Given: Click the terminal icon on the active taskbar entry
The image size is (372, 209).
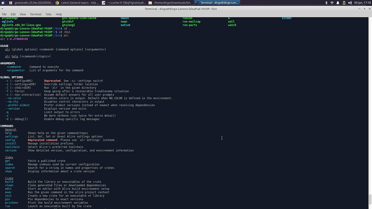Looking at the screenshot, I should [197, 3].
